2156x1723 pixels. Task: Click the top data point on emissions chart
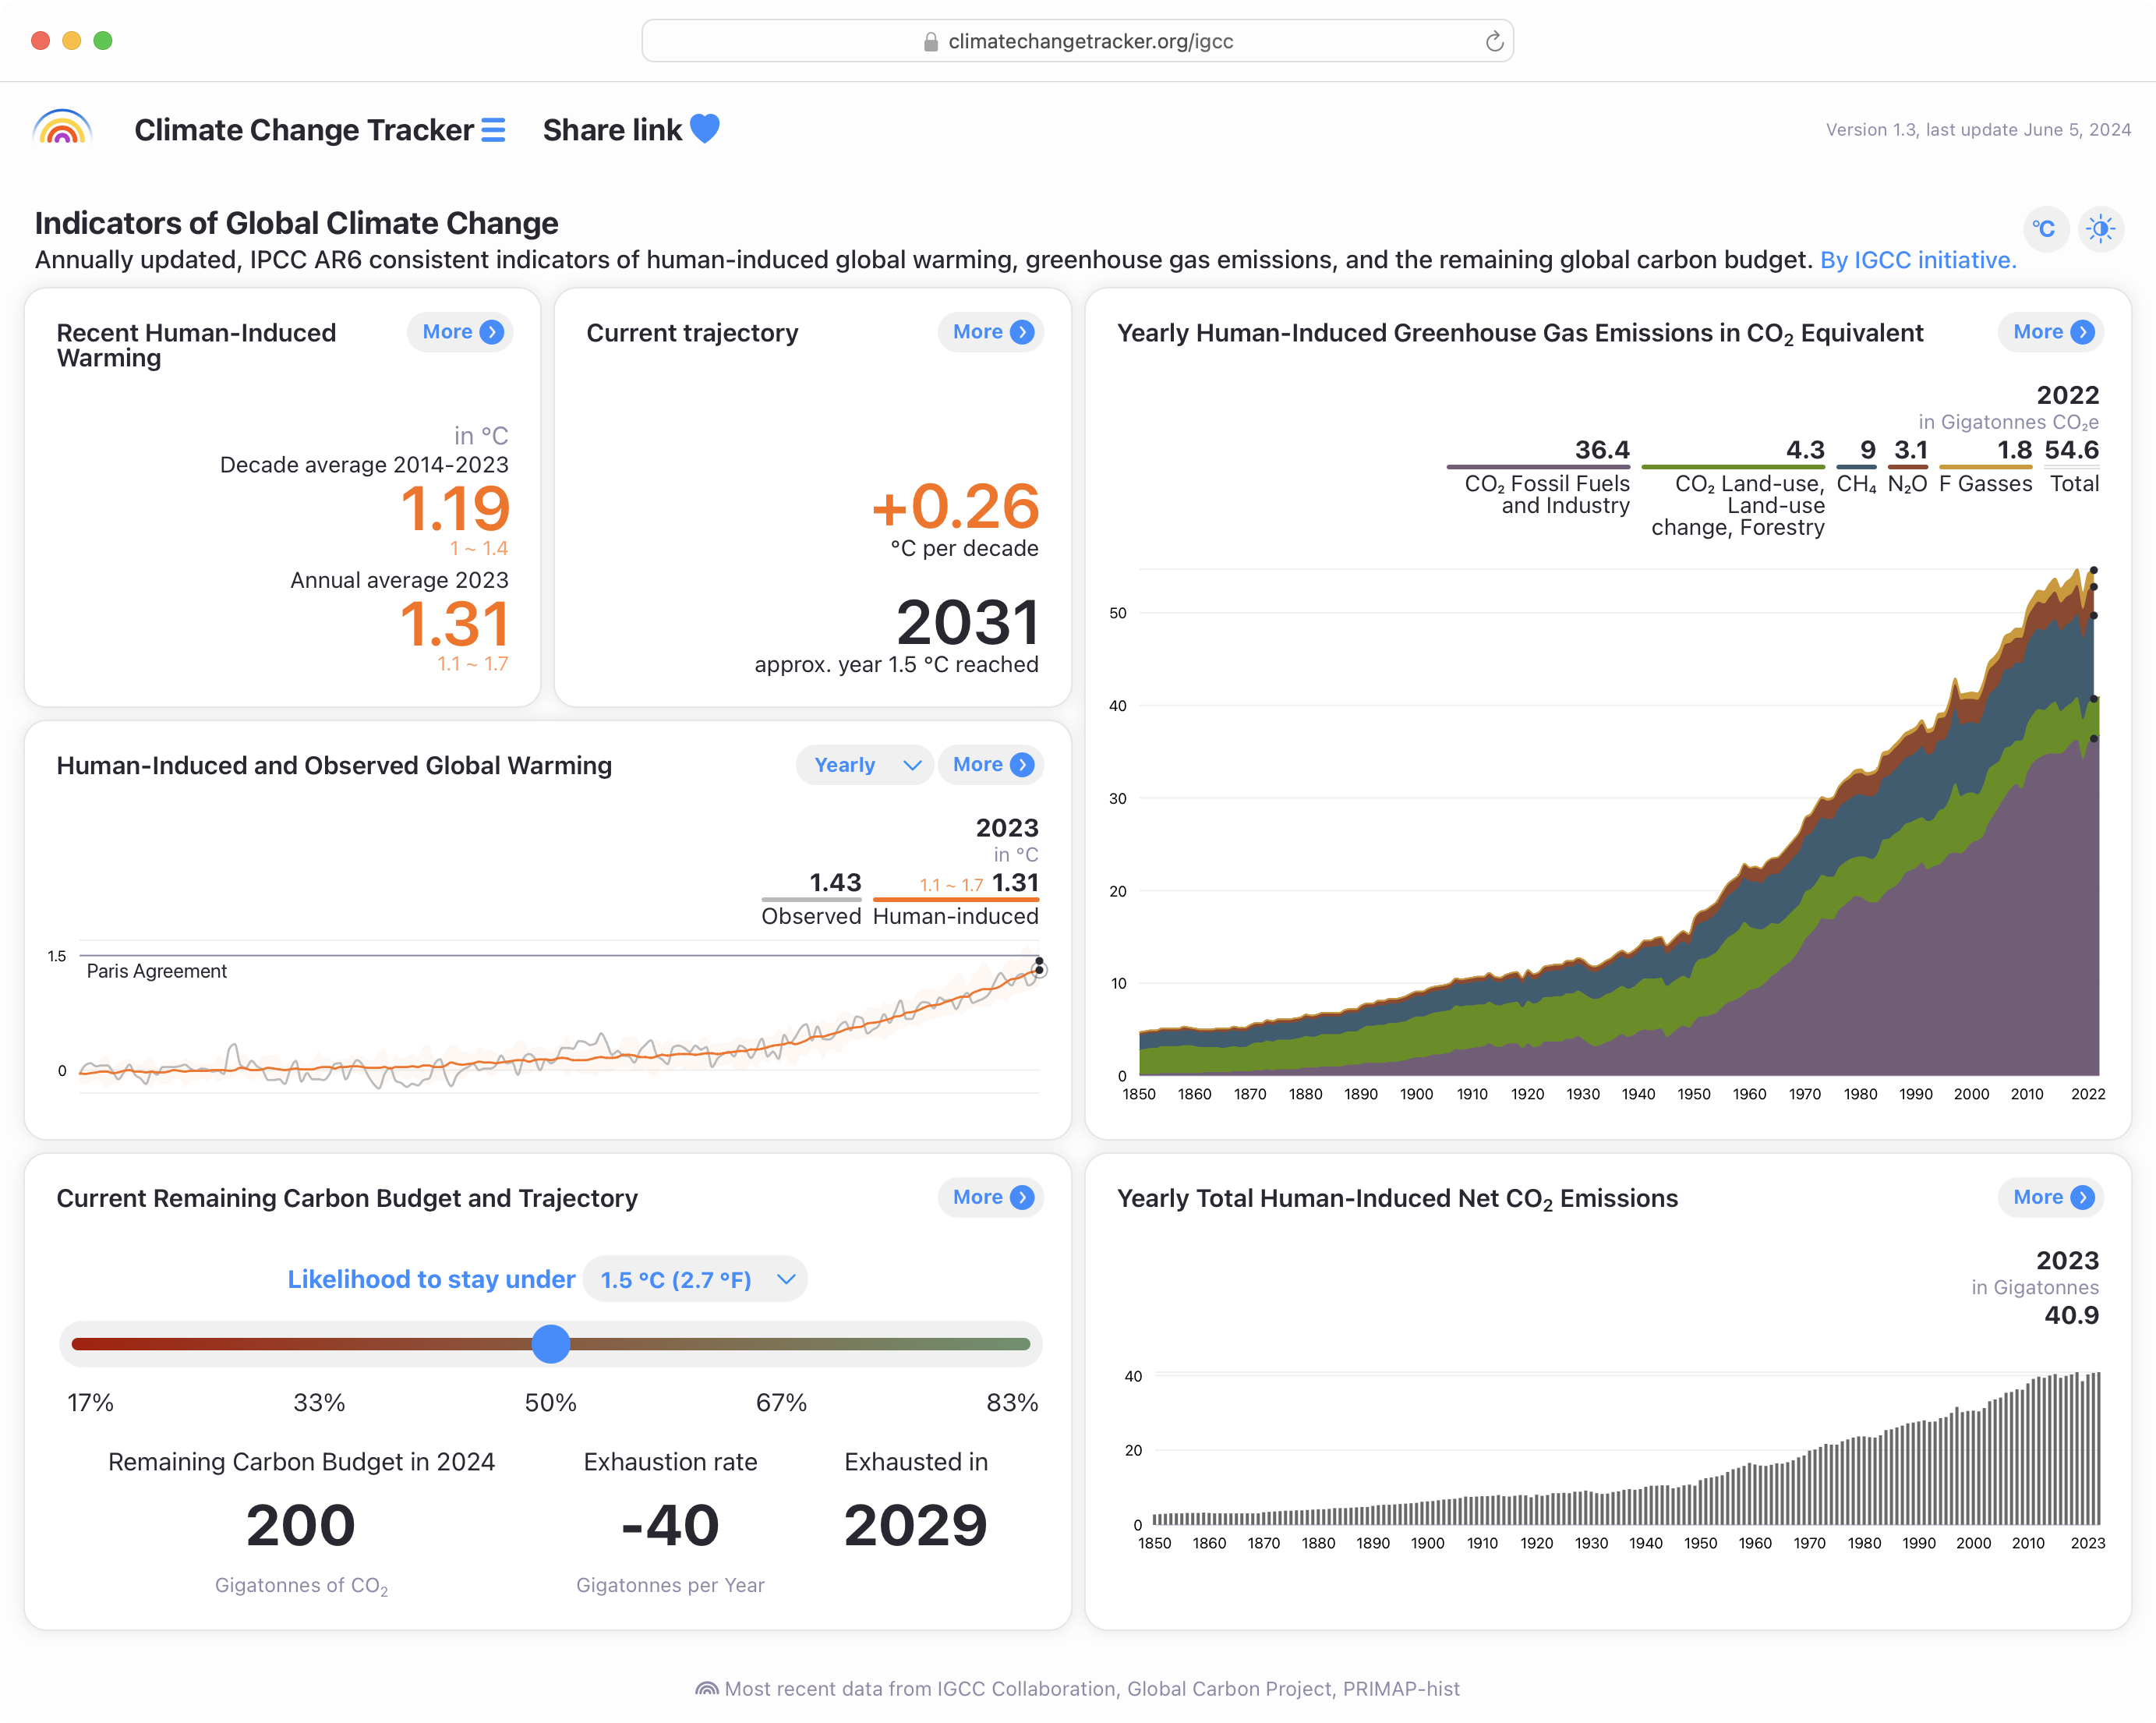pos(2094,571)
